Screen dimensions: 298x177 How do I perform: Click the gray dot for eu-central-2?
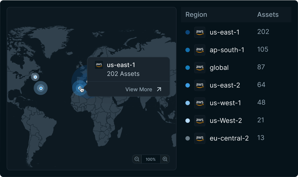pos(188,138)
